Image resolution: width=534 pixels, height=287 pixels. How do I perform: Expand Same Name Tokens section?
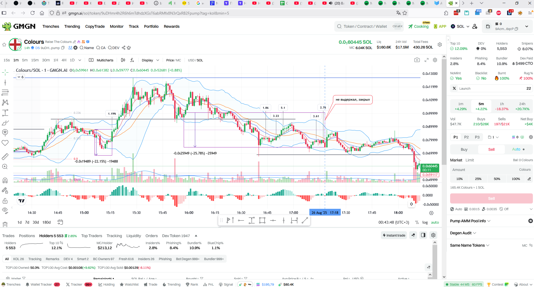coord(470,245)
